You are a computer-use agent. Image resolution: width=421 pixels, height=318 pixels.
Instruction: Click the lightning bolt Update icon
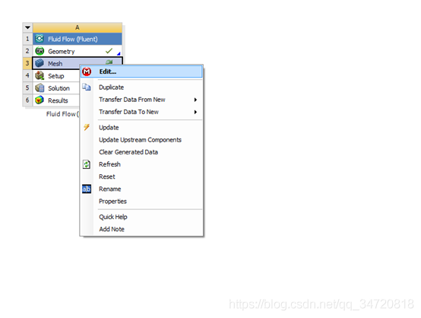pyautogui.click(x=87, y=127)
